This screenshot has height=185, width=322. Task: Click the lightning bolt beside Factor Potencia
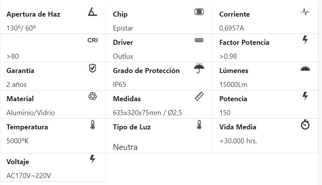click(305, 40)
